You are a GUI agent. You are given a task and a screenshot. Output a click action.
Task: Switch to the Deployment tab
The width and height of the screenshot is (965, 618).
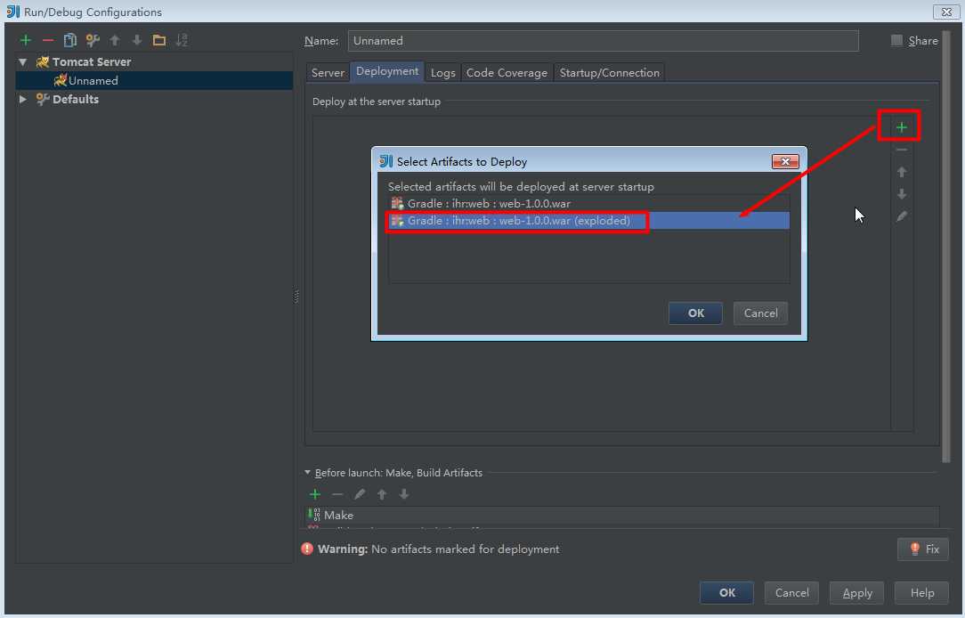[x=387, y=71]
